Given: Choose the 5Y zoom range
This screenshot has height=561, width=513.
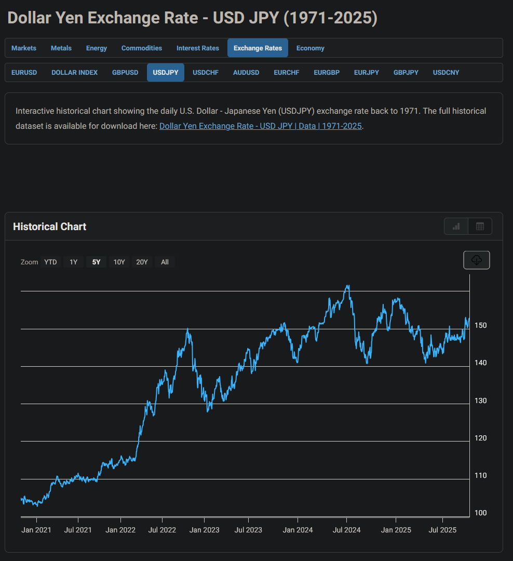Looking at the screenshot, I should click(x=96, y=262).
